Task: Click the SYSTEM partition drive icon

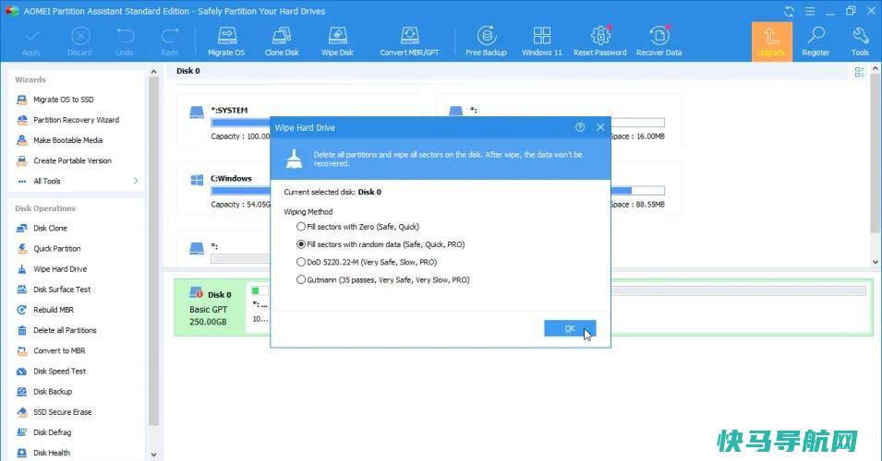Action: tap(197, 112)
